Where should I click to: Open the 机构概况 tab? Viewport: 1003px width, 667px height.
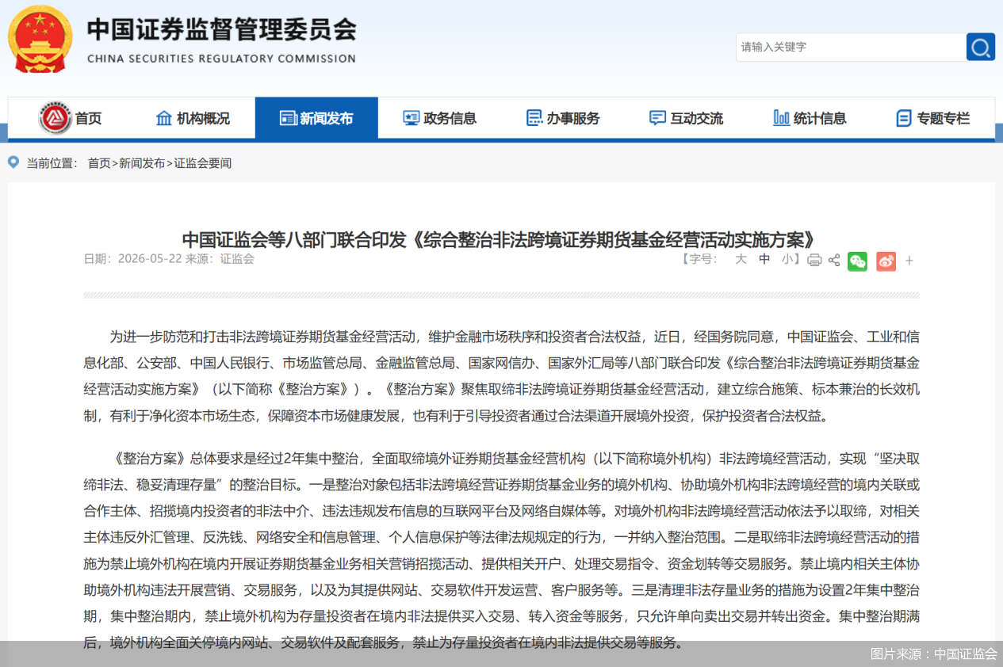click(x=193, y=118)
